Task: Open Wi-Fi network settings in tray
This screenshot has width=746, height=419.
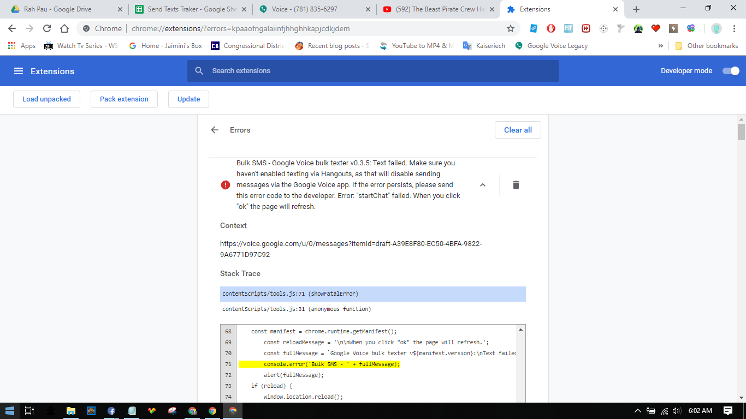Action: click(x=664, y=411)
